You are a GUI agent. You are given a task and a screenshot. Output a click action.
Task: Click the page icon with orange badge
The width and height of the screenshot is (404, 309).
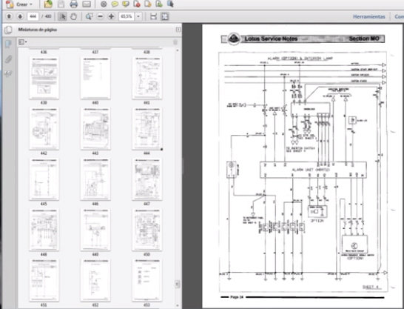pyautogui.click(x=148, y=4)
